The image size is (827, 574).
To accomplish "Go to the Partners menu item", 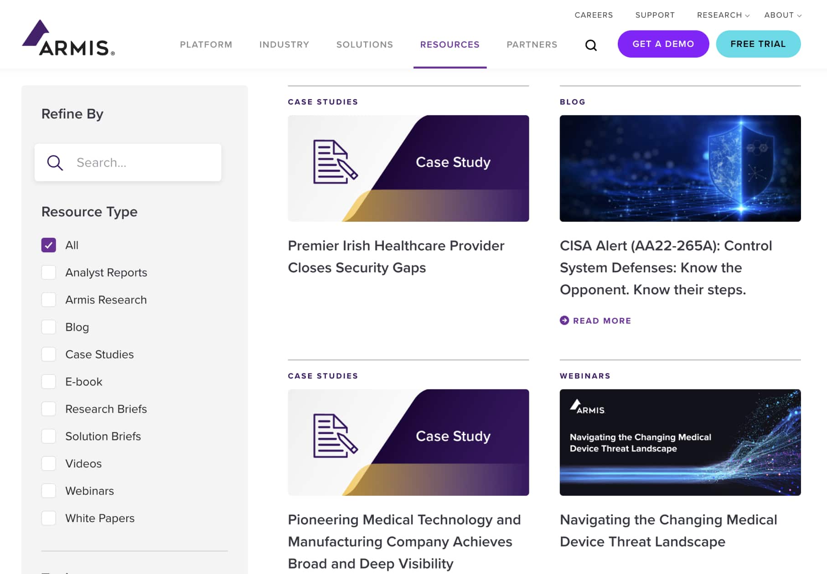I will click(532, 45).
